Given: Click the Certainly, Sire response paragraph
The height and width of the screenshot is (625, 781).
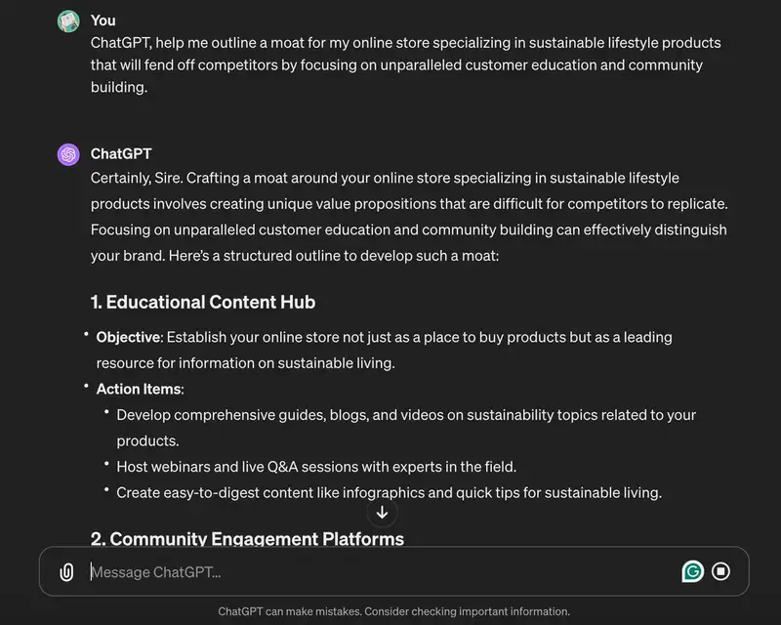Looking at the screenshot, I should click(x=409, y=217).
